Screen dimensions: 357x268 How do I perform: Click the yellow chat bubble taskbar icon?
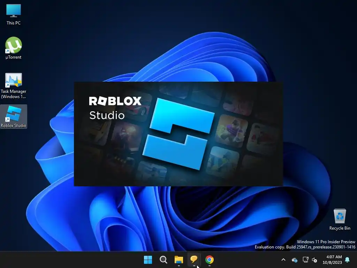tap(194, 260)
